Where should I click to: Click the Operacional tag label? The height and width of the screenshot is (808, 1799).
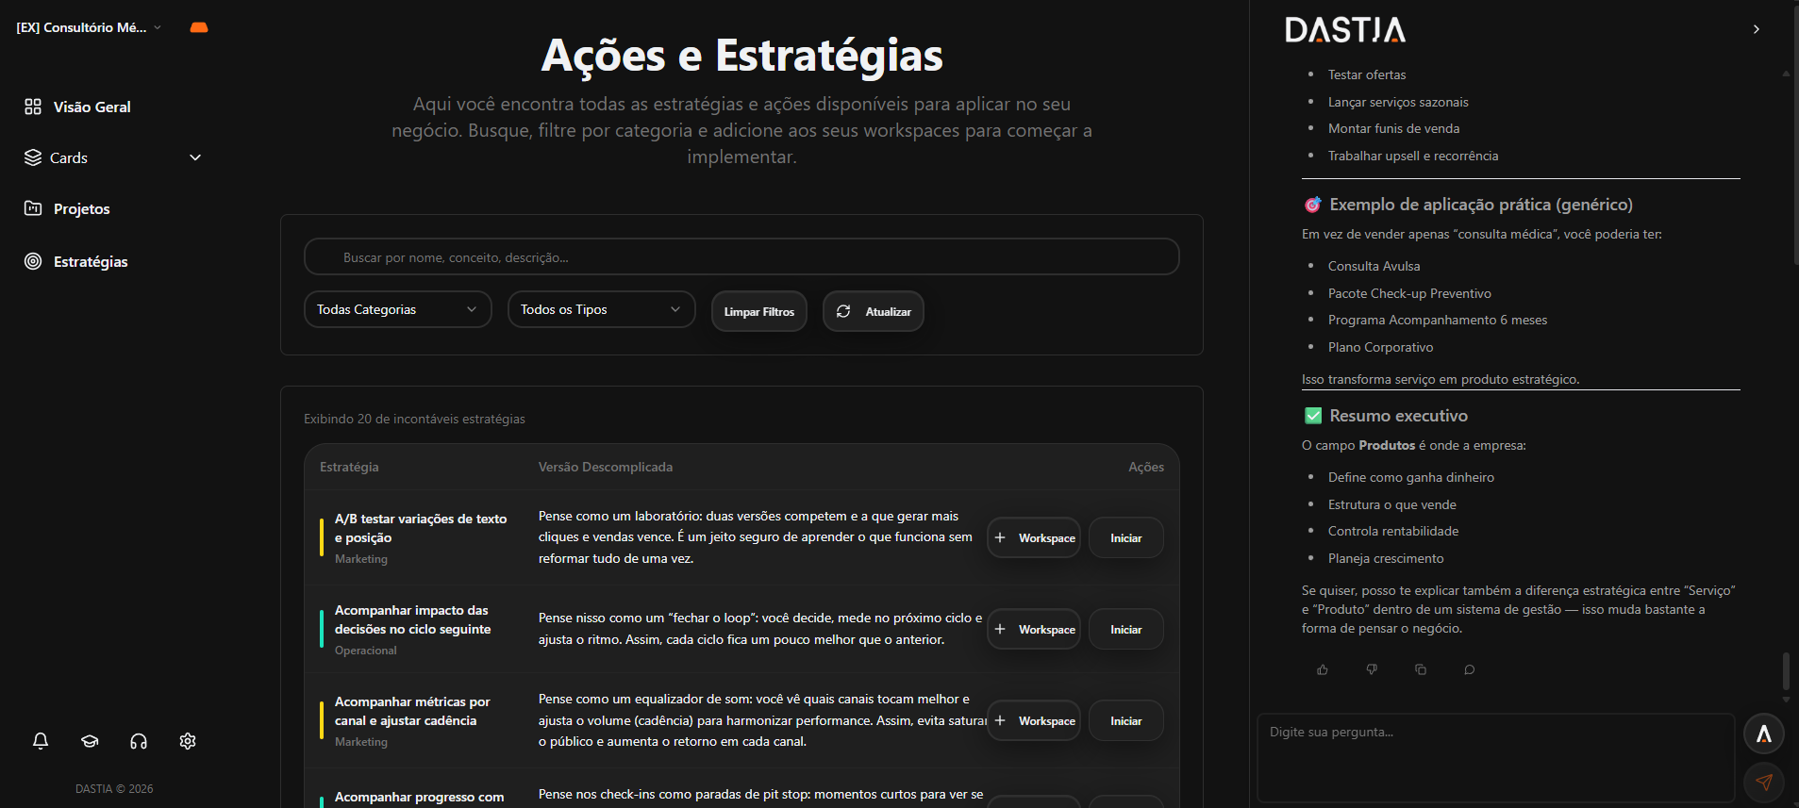point(366,651)
